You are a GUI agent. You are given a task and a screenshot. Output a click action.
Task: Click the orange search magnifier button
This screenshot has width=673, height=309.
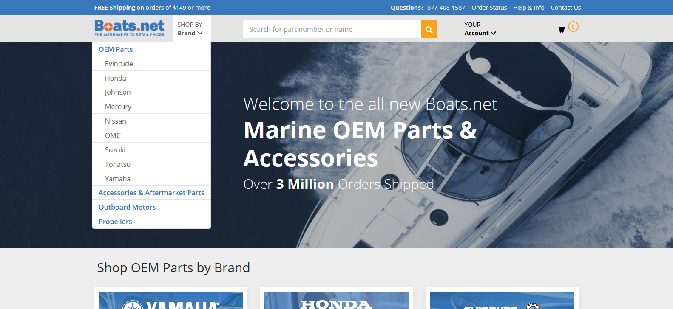point(429,29)
